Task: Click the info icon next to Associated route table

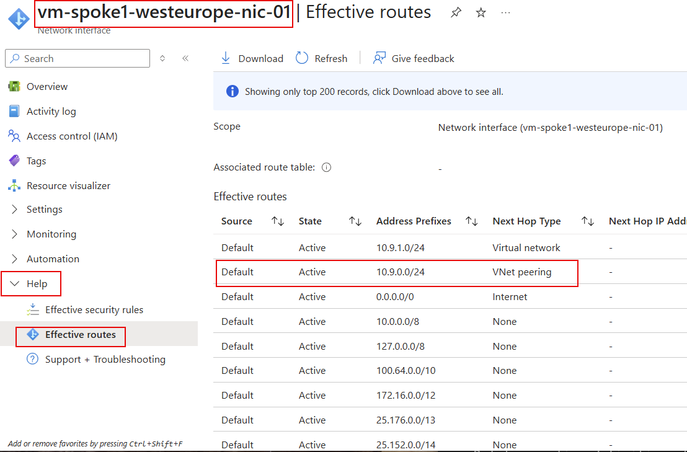Action: coord(326,167)
